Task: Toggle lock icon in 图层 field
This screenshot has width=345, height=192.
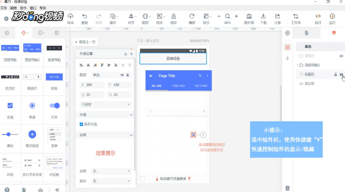Action: [128, 75]
